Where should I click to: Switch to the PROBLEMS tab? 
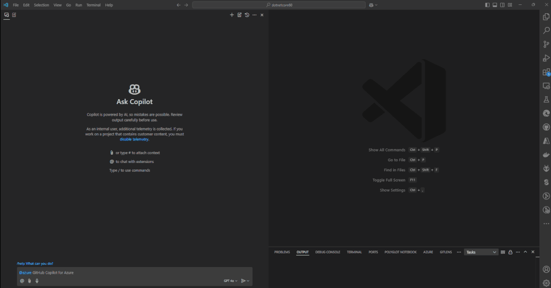(282, 252)
